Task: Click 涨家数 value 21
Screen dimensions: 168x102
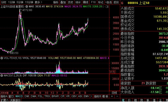Action: pos(143,83)
